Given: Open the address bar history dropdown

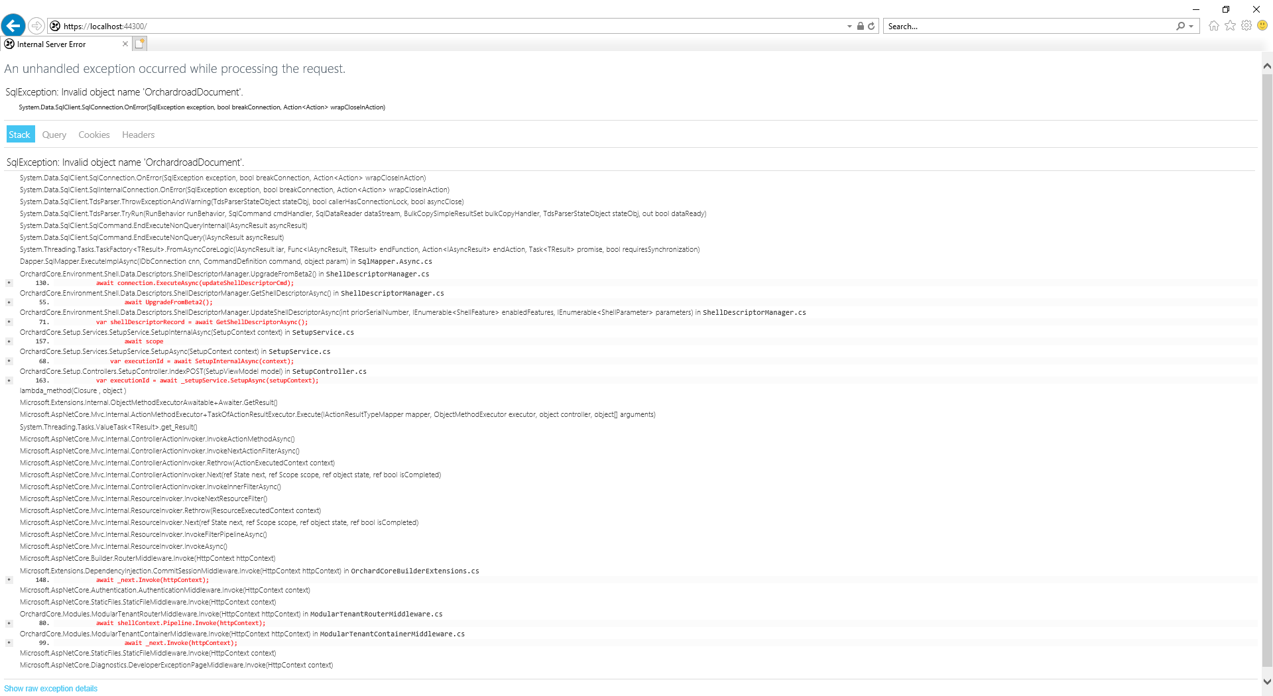Looking at the screenshot, I should 849,26.
